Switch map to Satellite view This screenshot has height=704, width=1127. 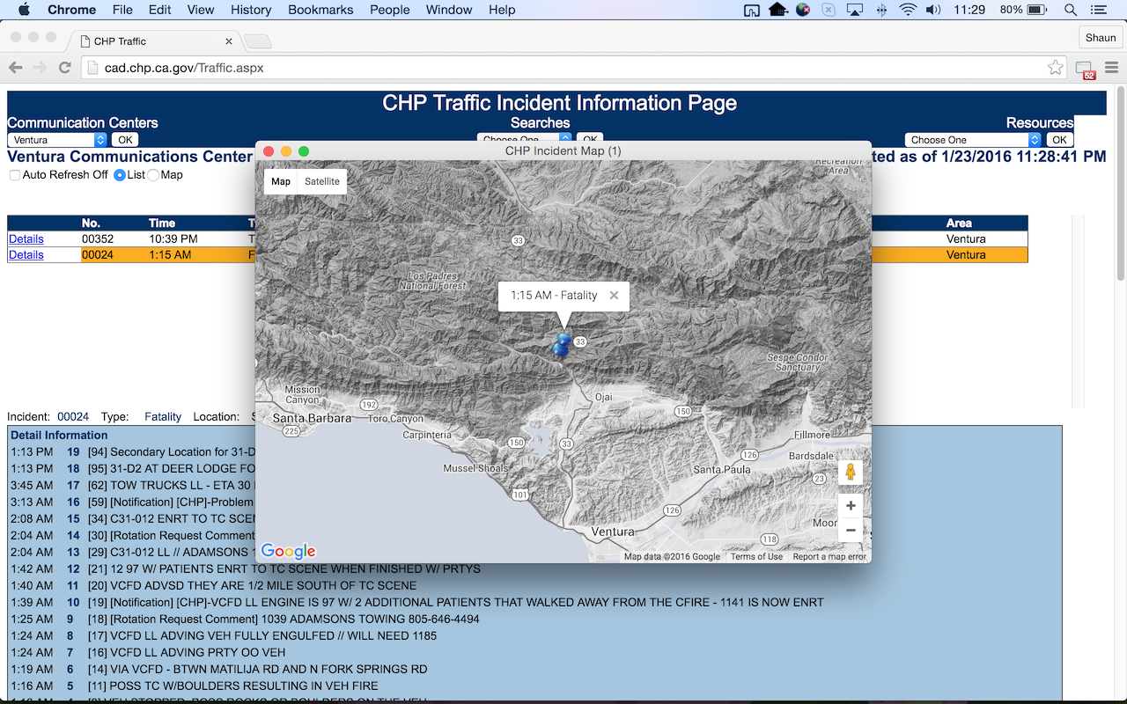[322, 181]
